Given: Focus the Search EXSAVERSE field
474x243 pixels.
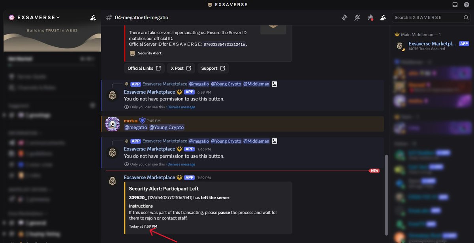Looking at the screenshot, I should tap(431, 17).
